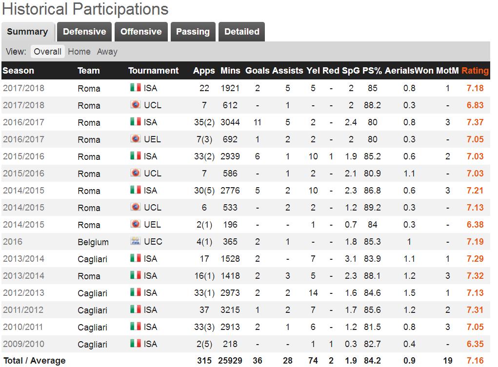This screenshot has height=367, width=498.
Task: Switch view to Away
Action: click(x=107, y=52)
